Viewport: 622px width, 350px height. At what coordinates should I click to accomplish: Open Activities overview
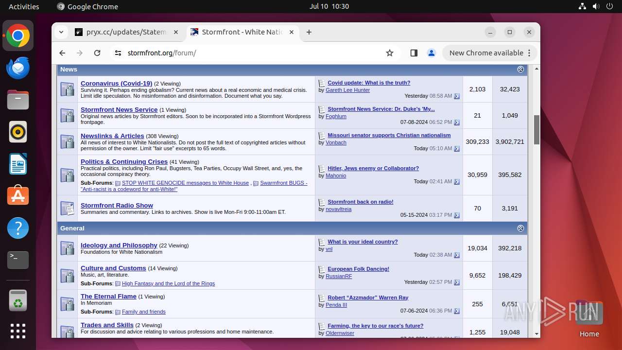click(24, 6)
